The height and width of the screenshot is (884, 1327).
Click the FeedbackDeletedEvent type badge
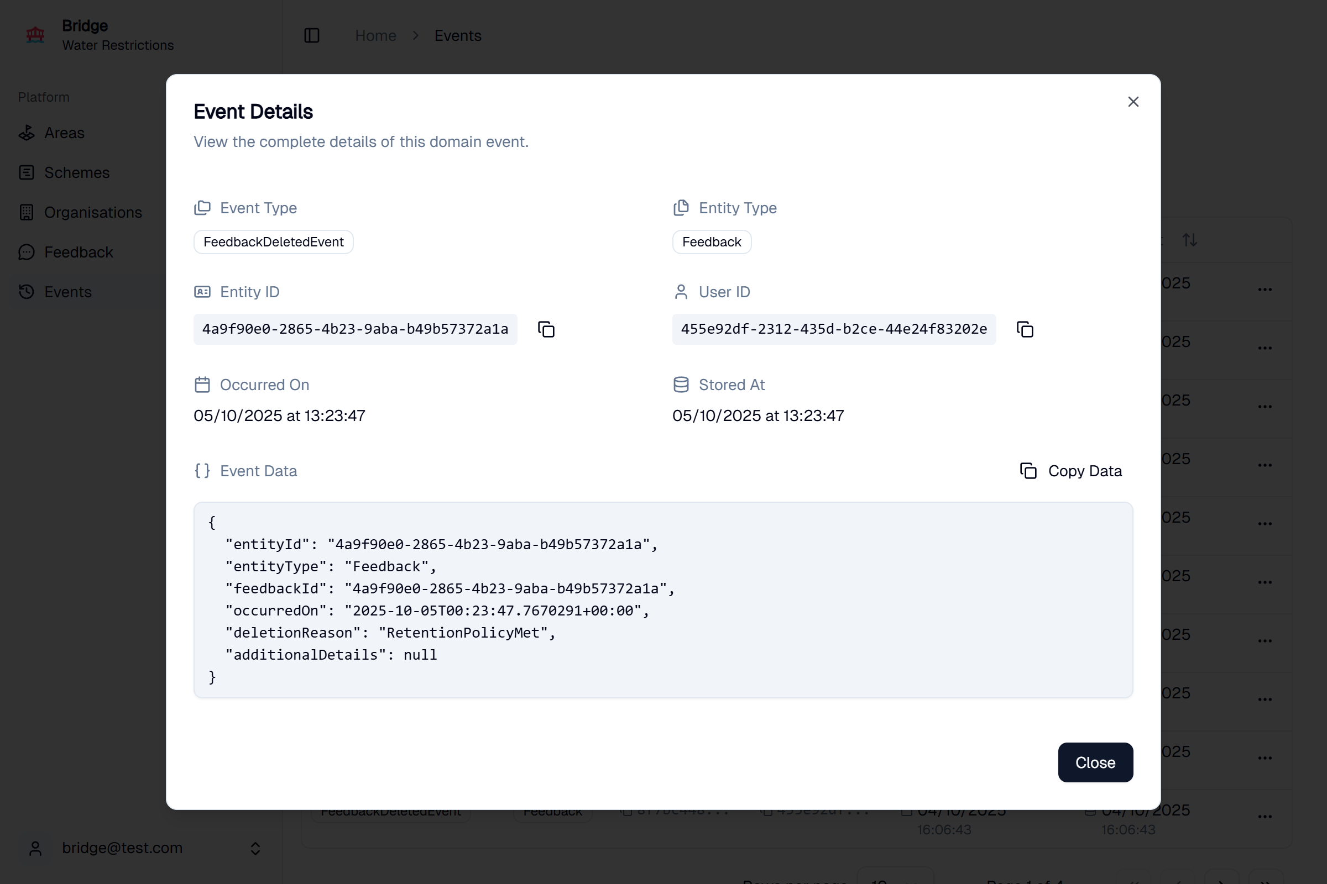(x=273, y=242)
